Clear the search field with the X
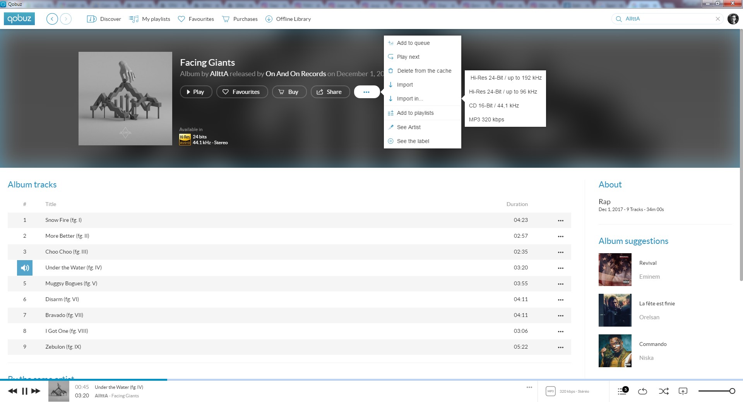This screenshot has width=743, height=402. click(x=718, y=19)
